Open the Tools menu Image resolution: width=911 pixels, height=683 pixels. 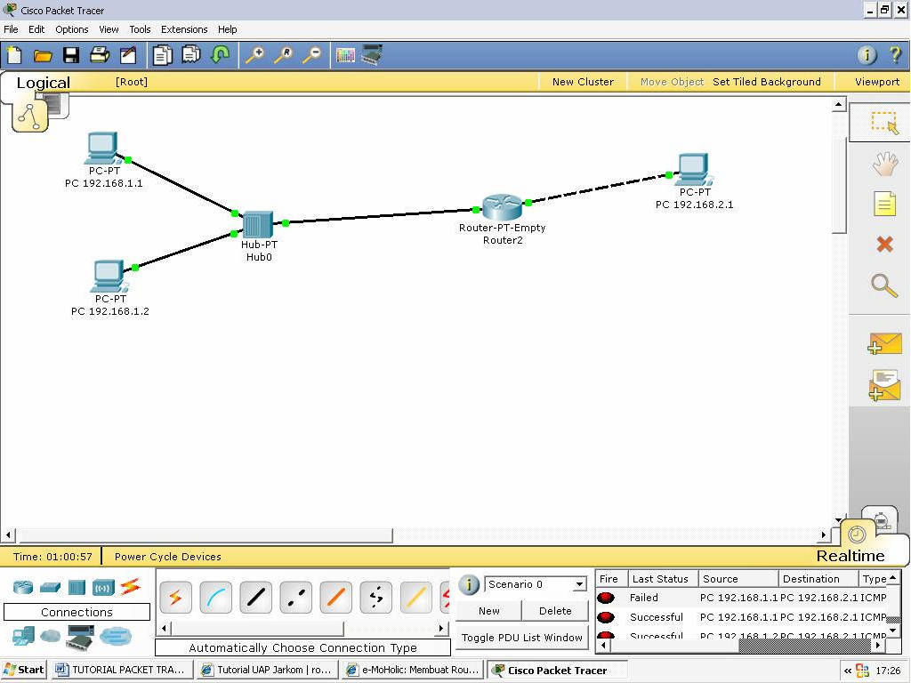click(140, 29)
